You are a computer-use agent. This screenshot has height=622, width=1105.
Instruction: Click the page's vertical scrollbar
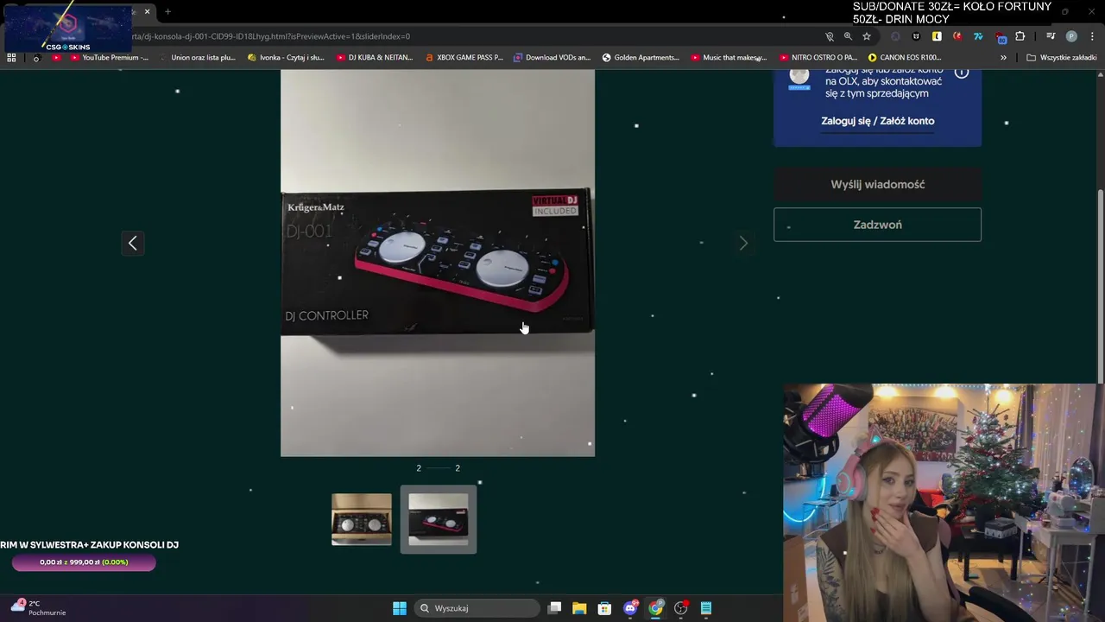pyautogui.click(x=1100, y=285)
